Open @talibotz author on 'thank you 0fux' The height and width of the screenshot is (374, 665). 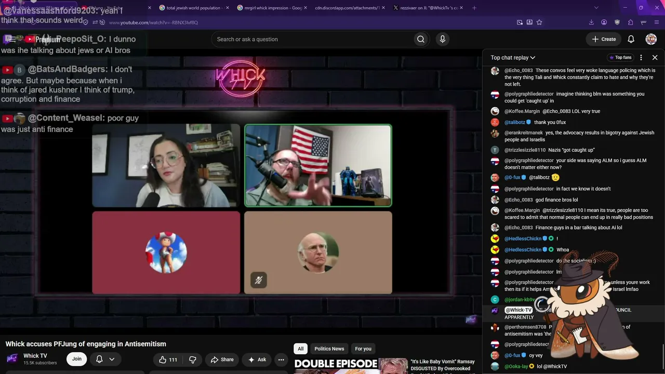click(x=515, y=122)
